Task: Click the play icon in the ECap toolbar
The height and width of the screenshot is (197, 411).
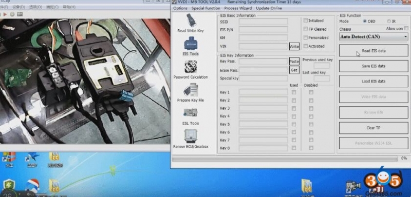Action: coord(5,14)
